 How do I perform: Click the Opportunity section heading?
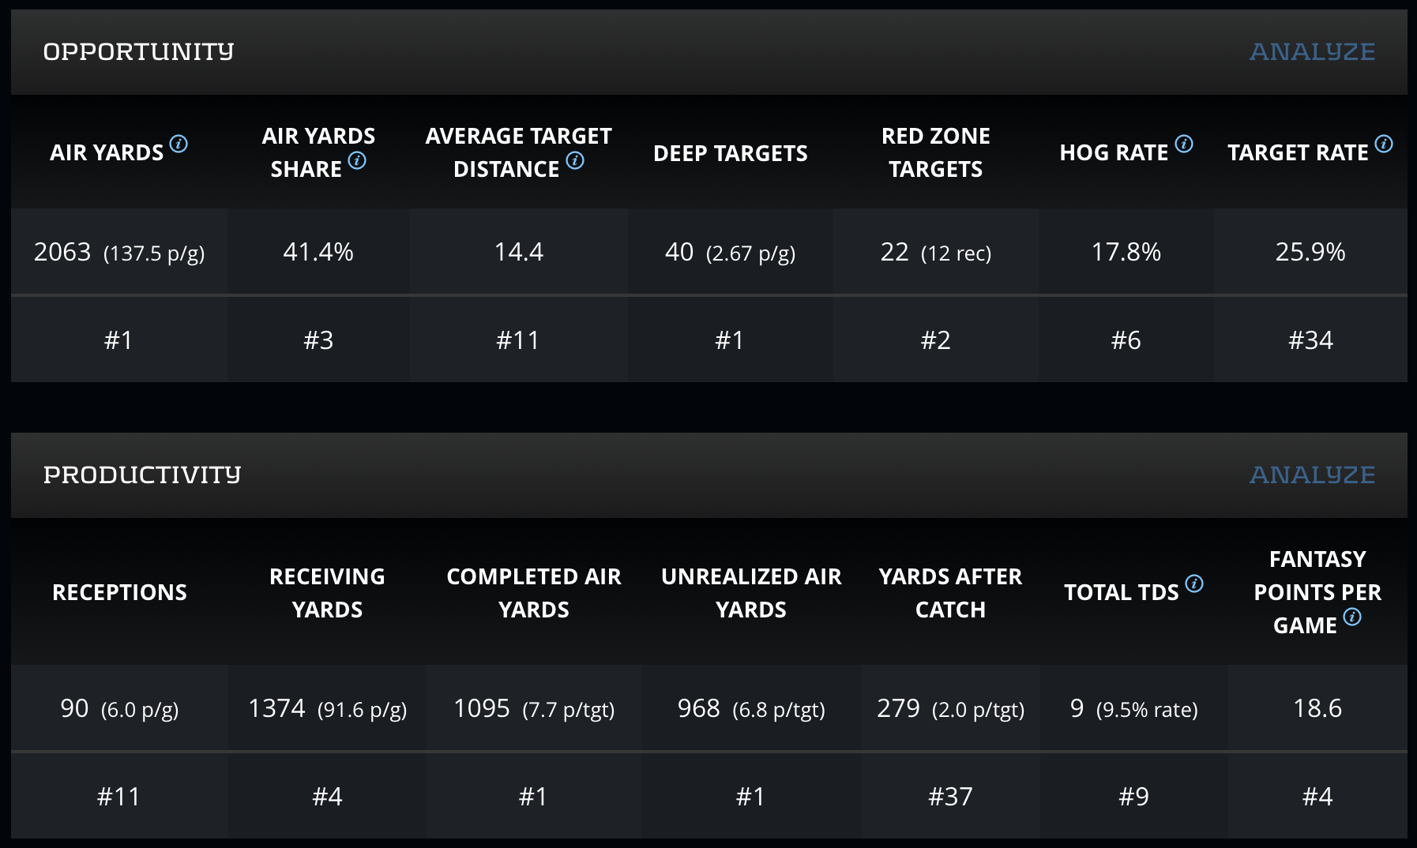point(138,52)
